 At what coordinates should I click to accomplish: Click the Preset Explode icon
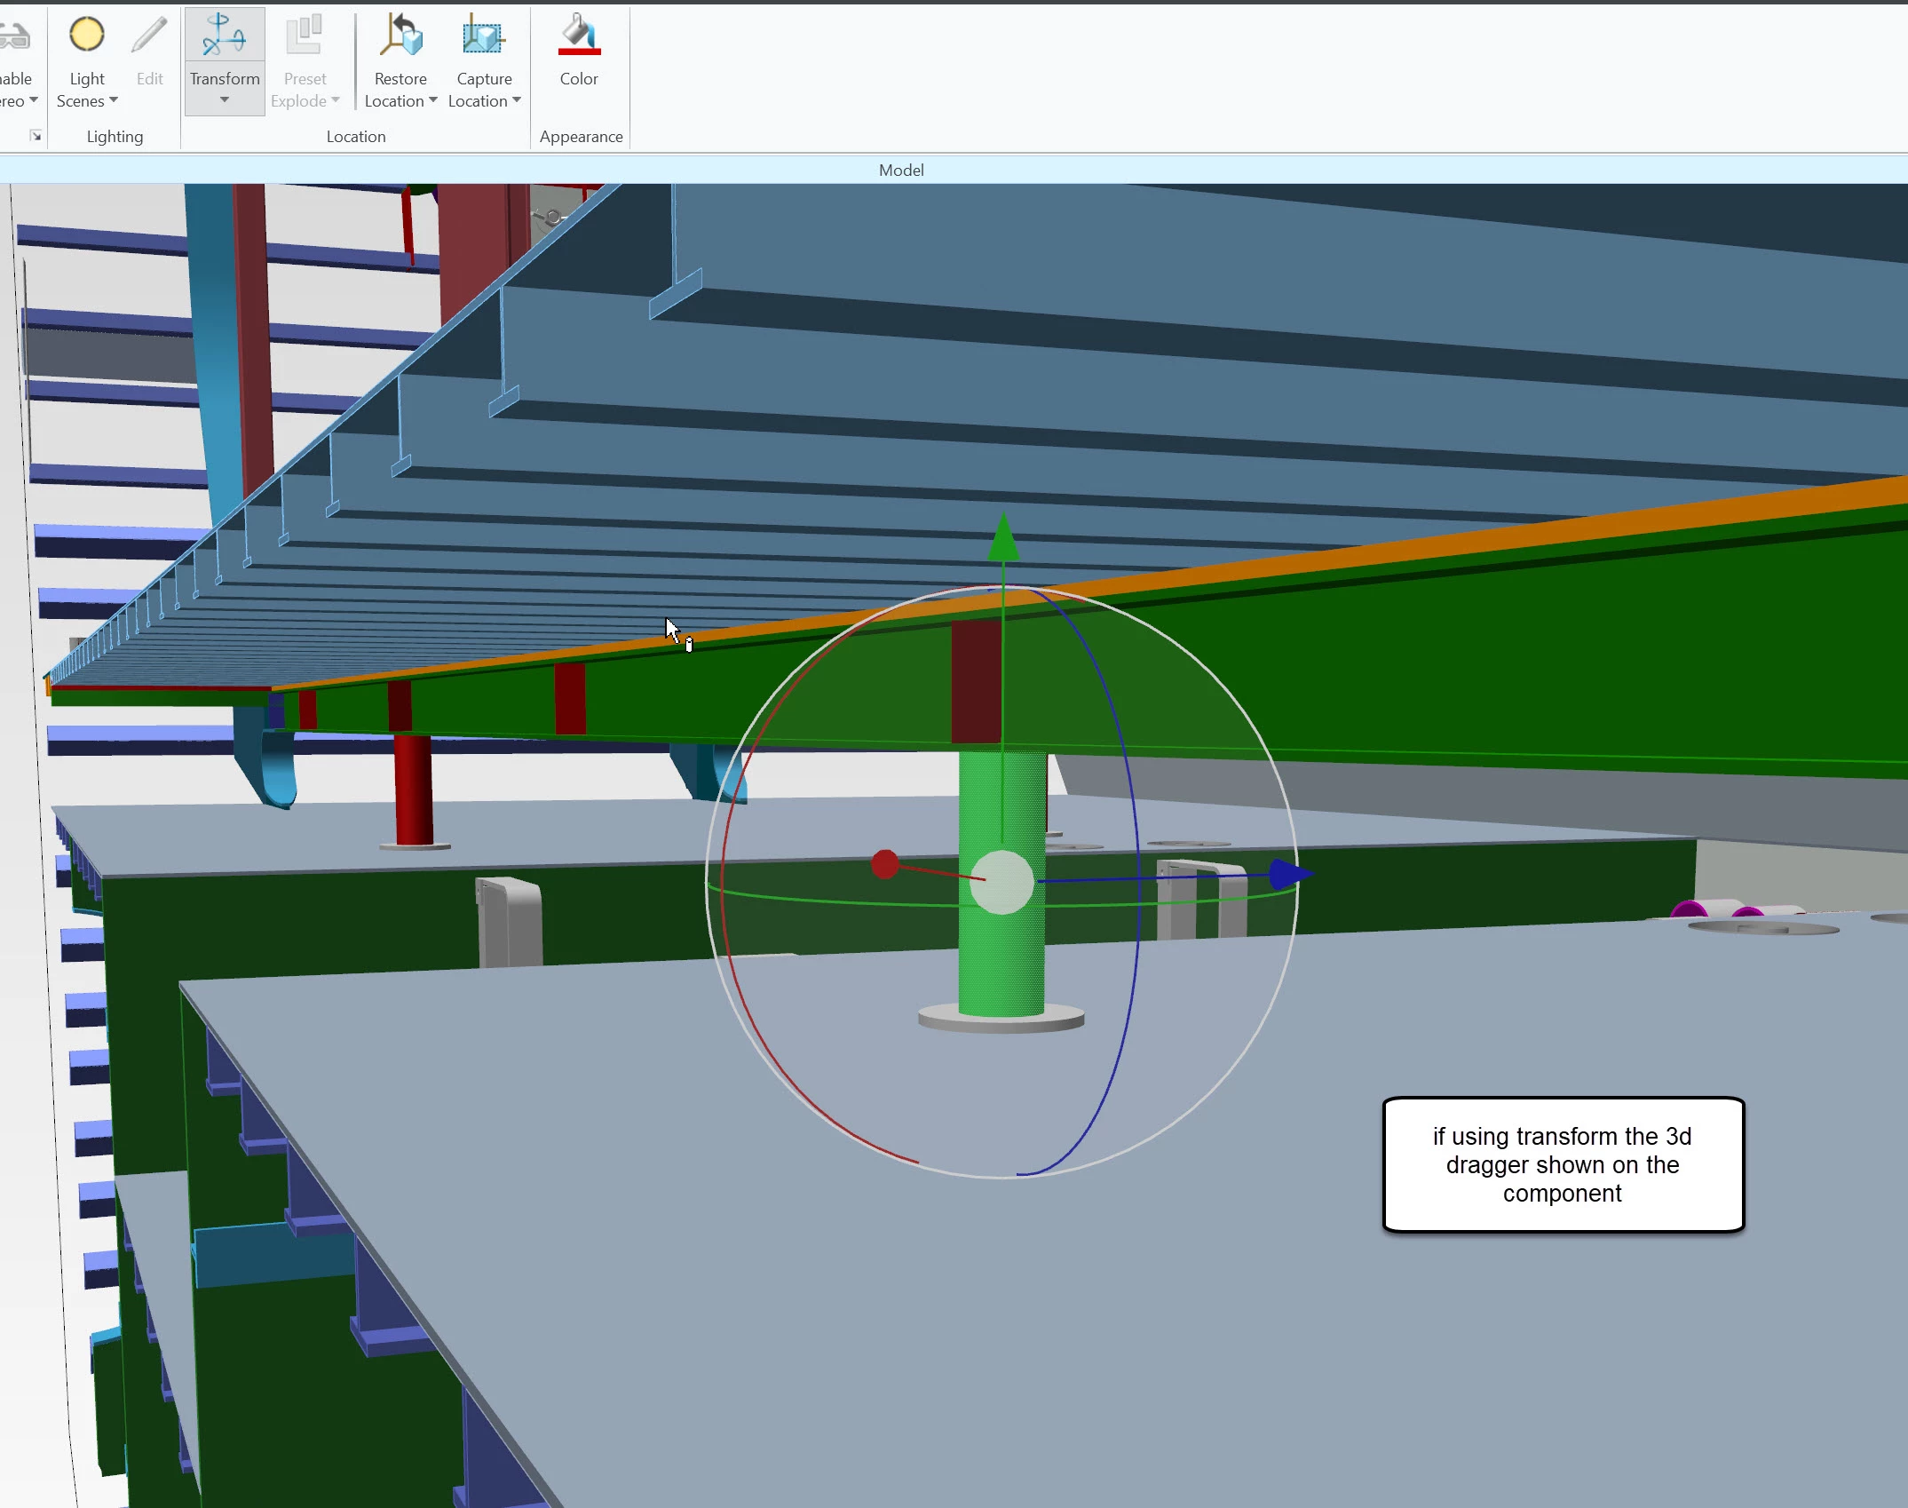tap(304, 36)
